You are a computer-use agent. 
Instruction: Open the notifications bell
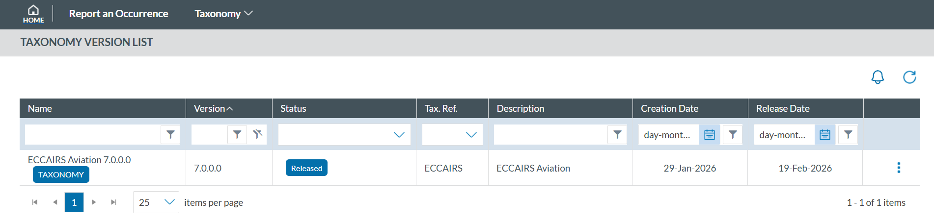coord(878,77)
